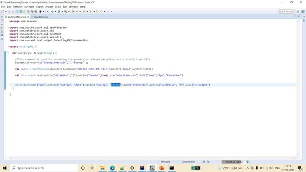Click the Writable status bar entry
The image size is (306, 172).
[165, 162]
